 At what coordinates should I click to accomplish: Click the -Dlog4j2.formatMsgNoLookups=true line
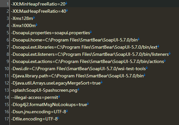(x=49, y=104)
